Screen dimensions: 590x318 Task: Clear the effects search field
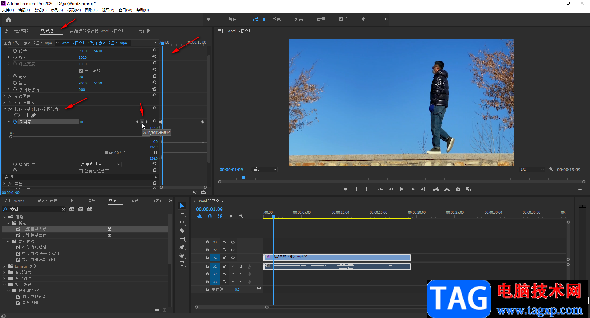(x=63, y=209)
